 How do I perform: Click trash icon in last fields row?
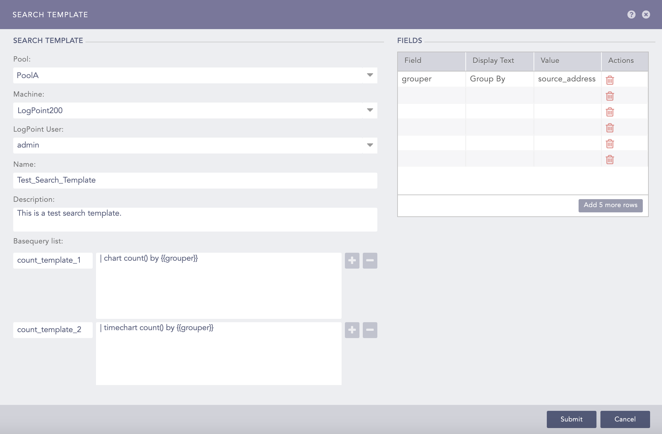[x=610, y=160]
